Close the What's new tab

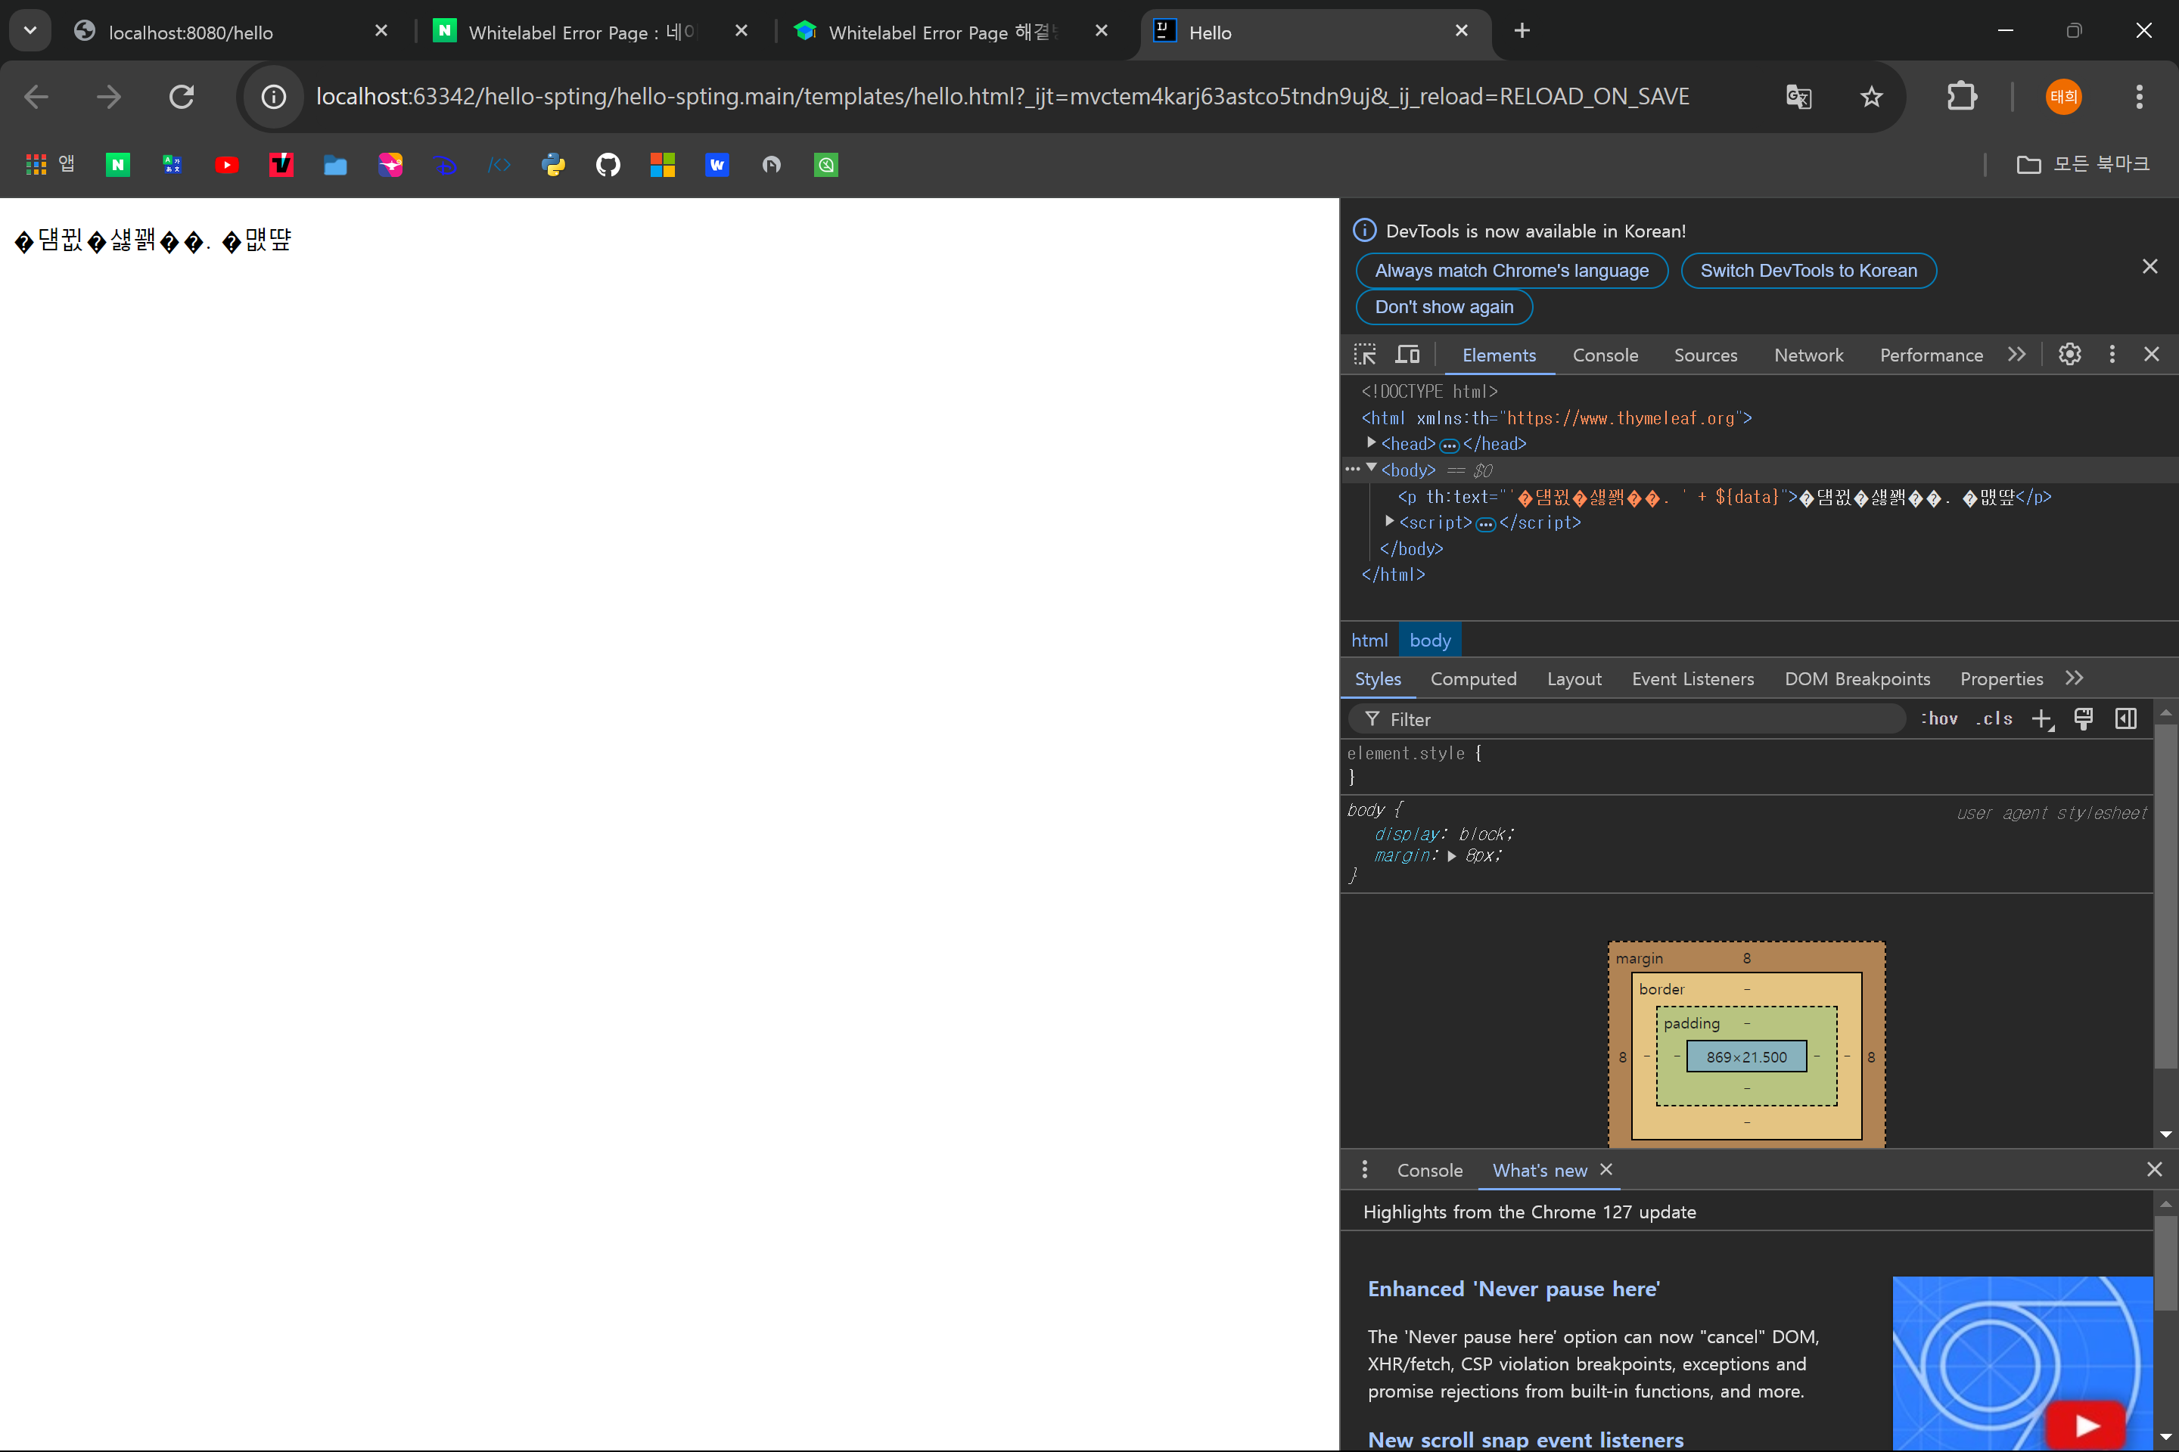pos(1606,1170)
